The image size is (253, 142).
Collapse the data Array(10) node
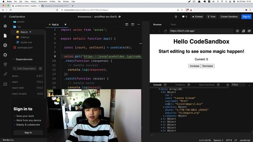point(159,89)
